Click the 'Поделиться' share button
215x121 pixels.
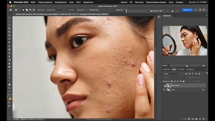187,10
